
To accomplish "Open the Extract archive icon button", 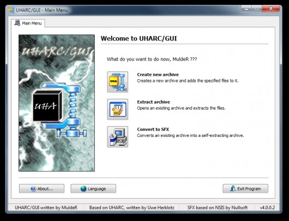I will 118,109.
